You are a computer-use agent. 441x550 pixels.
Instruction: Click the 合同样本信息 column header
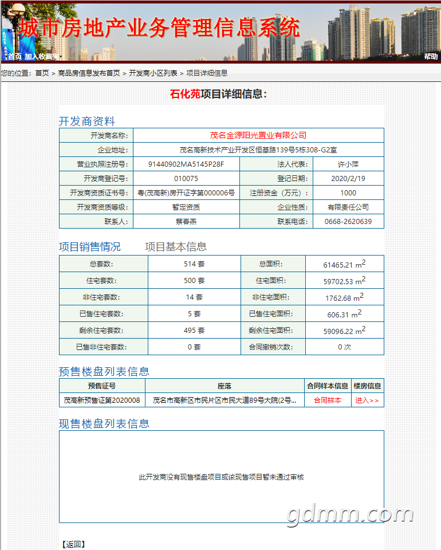click(328, 386)
